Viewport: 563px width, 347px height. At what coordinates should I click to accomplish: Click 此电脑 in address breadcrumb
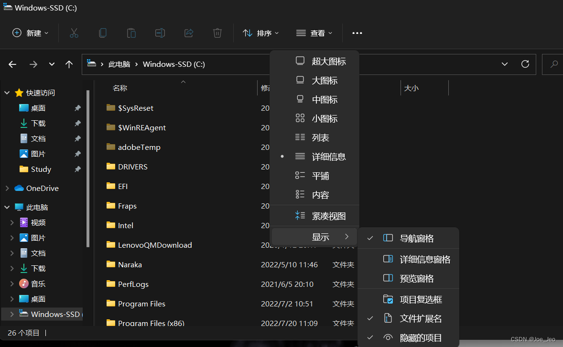point(119,64)
